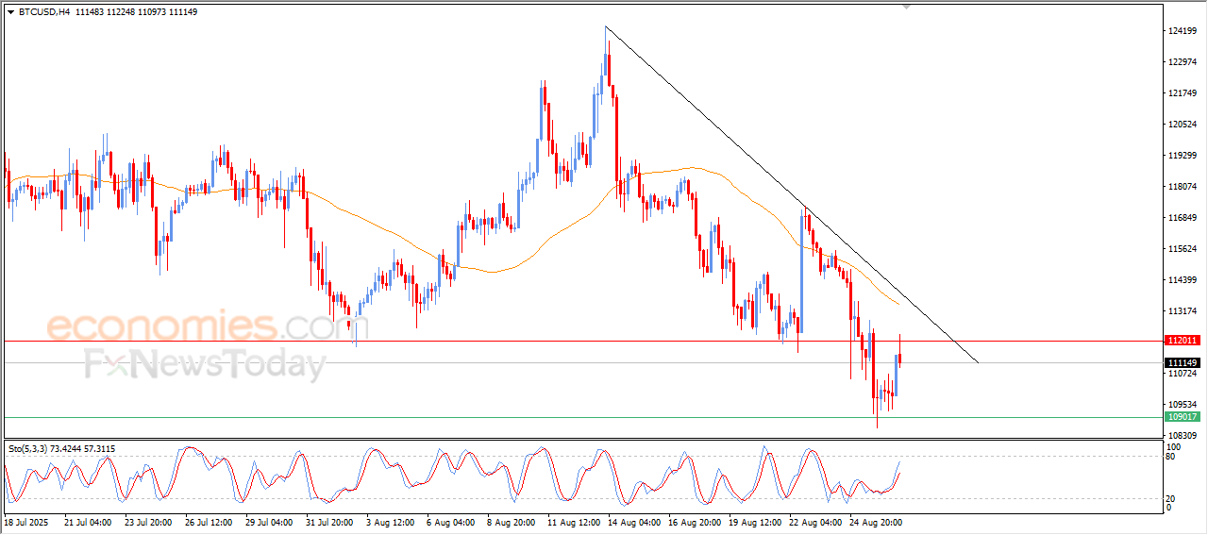Click the 3 Aug 12:00 time label

(390, 522)
